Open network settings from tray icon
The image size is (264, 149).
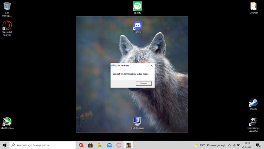[234, 145]
